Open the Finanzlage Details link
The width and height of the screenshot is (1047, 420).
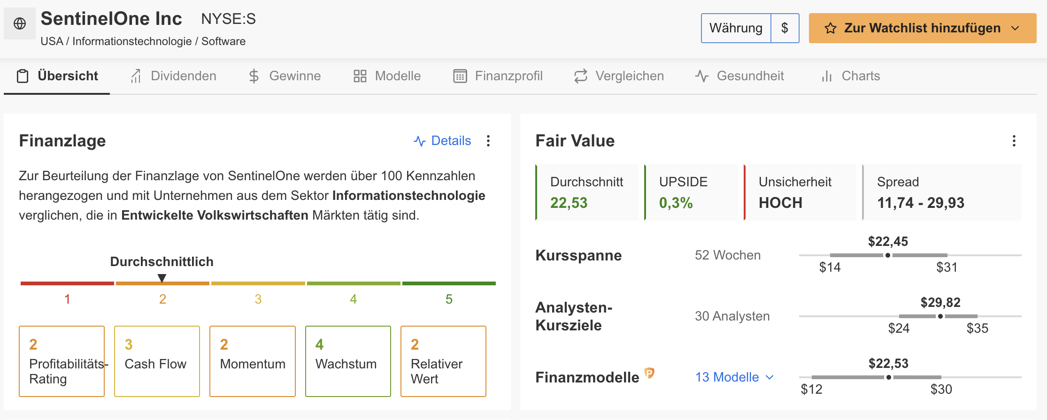(x=442, y=141)
